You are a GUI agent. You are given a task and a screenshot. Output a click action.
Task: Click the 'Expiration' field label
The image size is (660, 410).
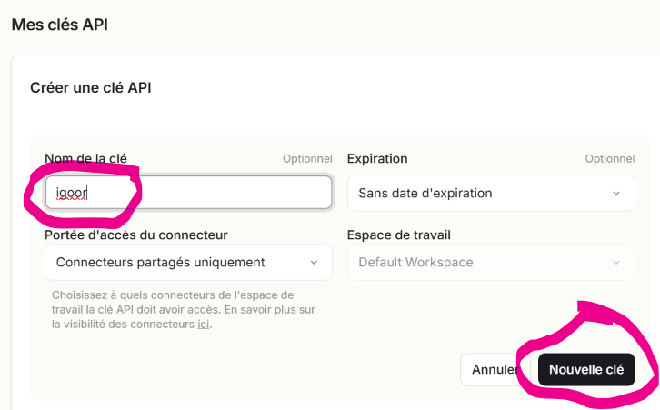pos(377,159)
